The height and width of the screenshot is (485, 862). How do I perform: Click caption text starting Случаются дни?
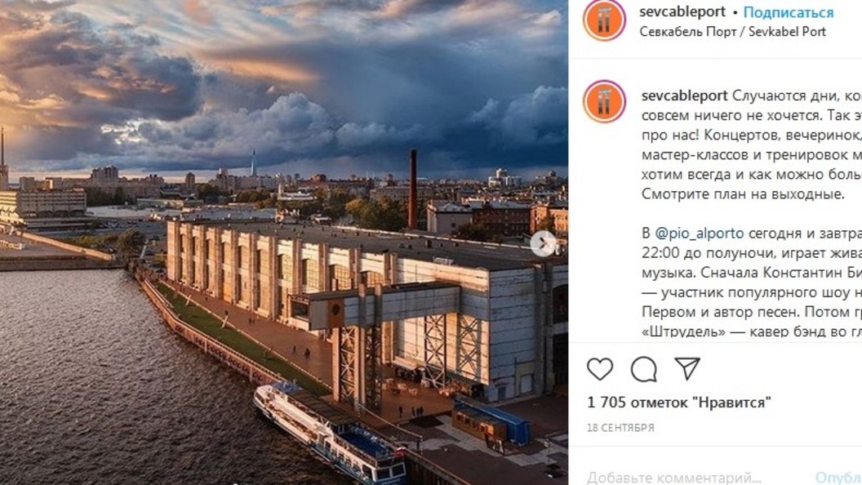(752, 145)
